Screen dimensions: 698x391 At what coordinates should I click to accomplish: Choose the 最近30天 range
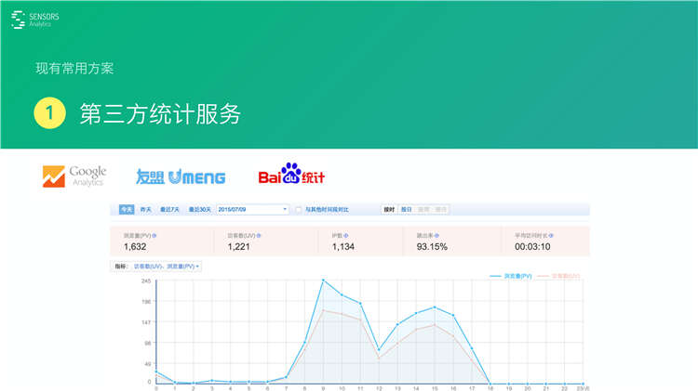199,210
